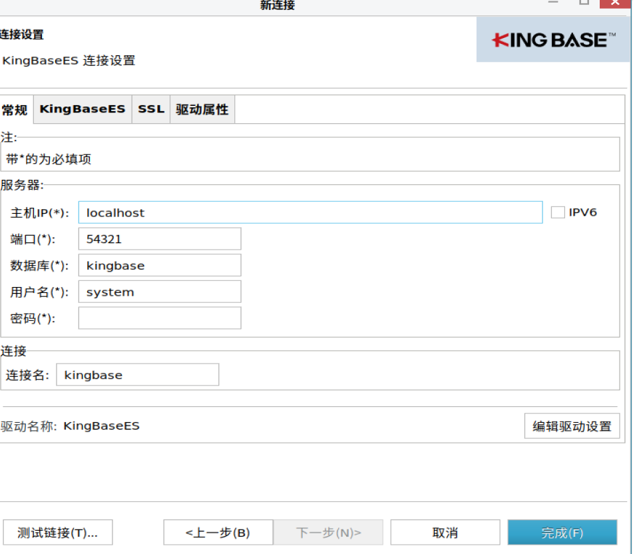Viewport: 633px width, 554px height.
Task: Enable the IPV6 checkbox
Action: 558,212
